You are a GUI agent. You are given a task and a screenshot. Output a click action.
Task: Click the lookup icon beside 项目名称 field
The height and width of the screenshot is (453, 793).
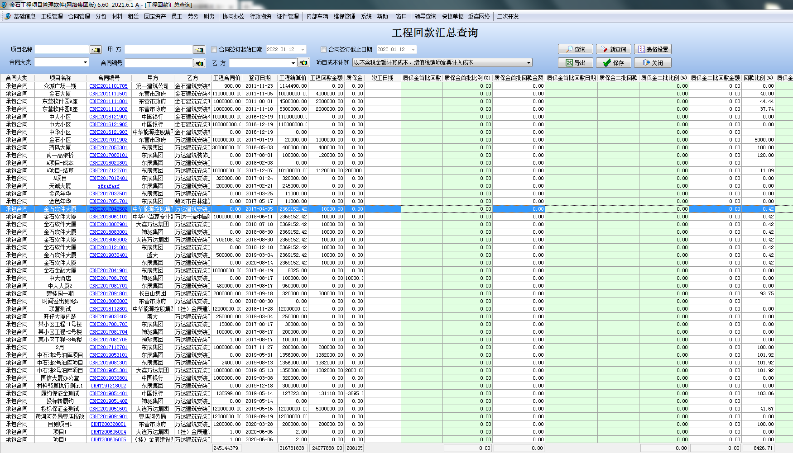96,50
